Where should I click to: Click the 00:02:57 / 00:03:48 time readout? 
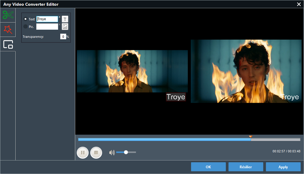[x=287, y=151]
